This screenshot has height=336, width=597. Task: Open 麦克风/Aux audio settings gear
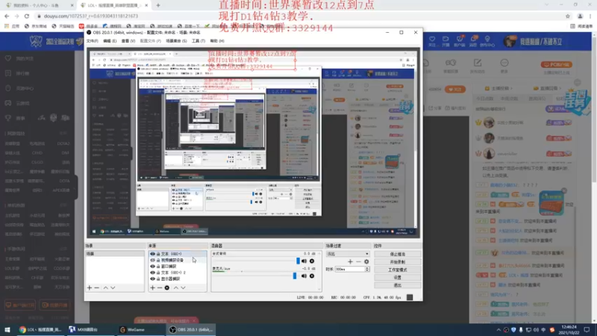pyautogui.click(x=312, y=276)
